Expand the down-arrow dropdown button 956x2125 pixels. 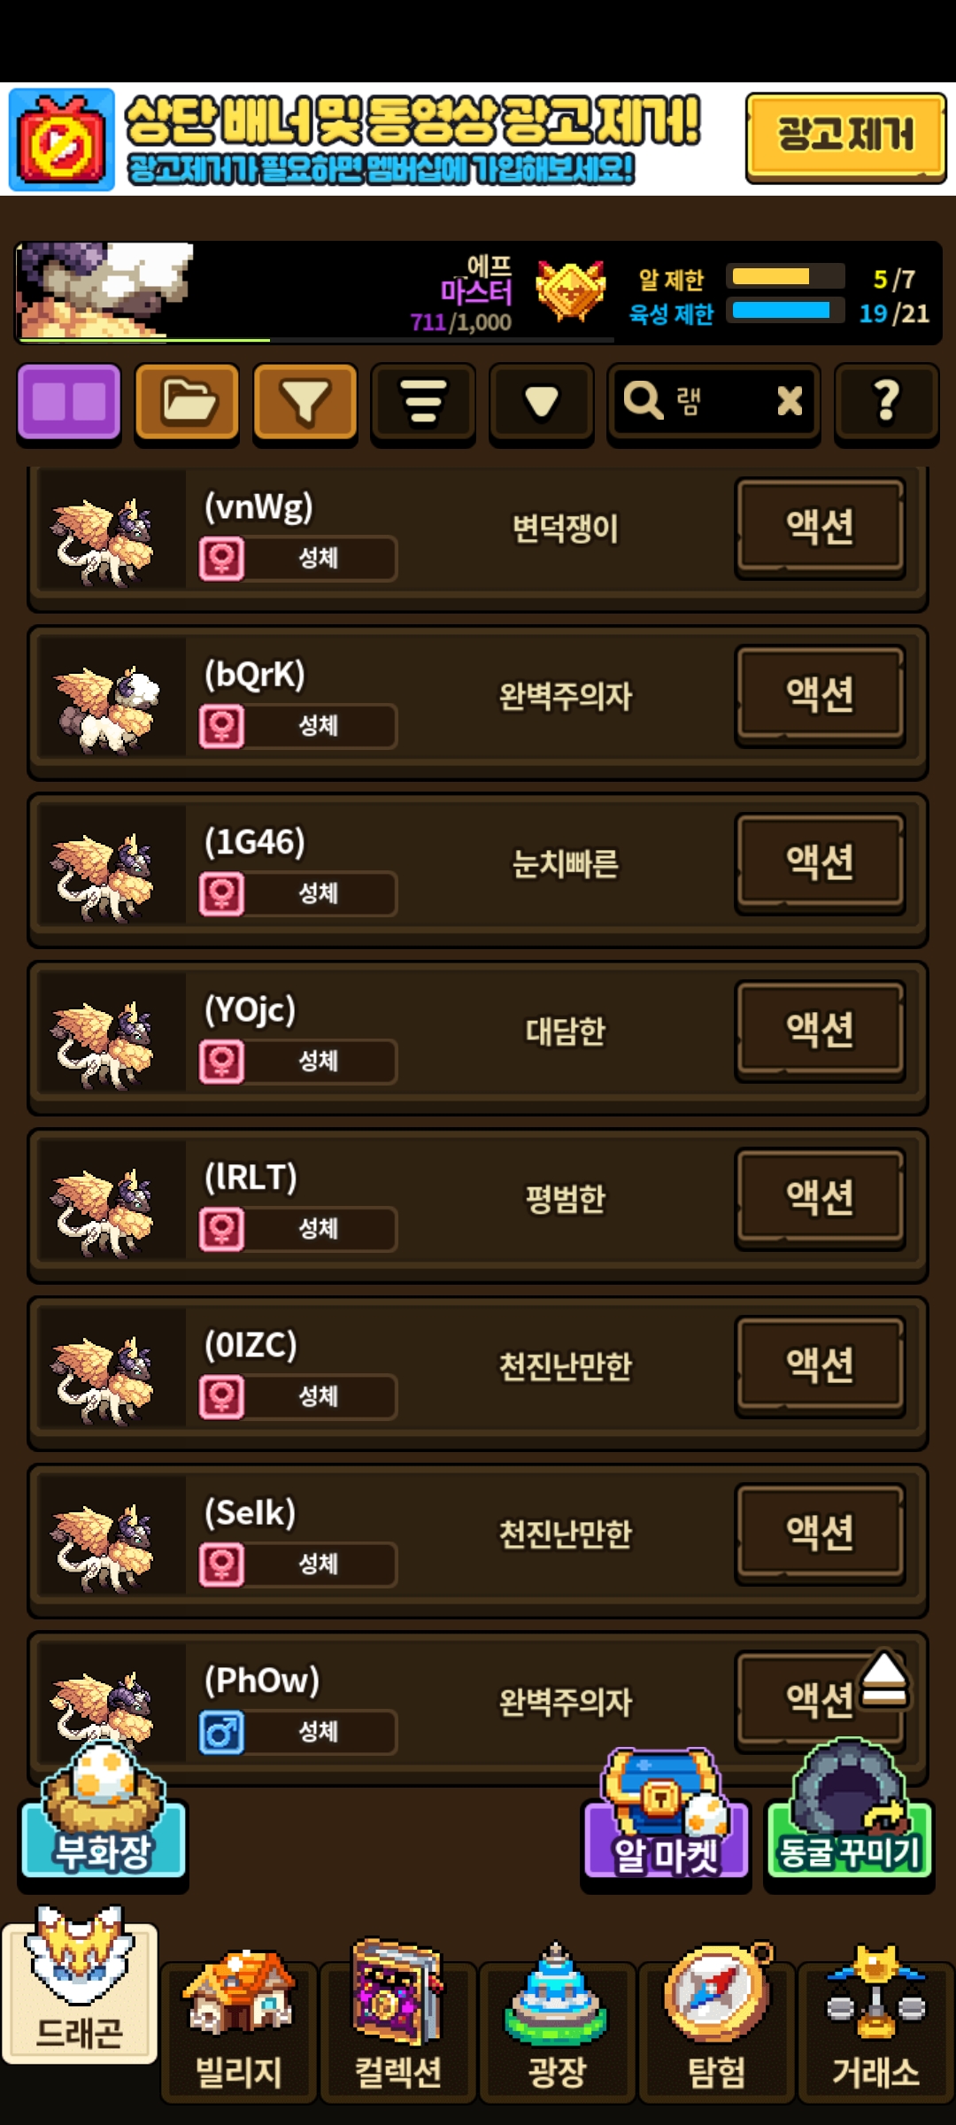point(541,403)
